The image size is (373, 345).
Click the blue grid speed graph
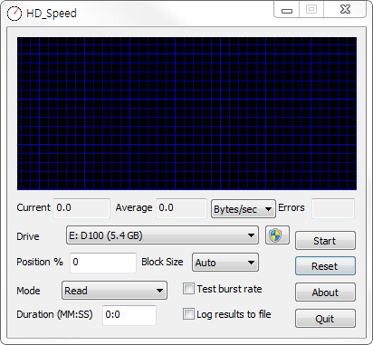pyautogui.click(x=186, y=113)
